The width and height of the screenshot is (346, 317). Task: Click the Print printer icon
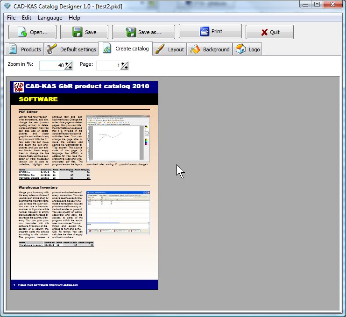[x=204, y=32]
